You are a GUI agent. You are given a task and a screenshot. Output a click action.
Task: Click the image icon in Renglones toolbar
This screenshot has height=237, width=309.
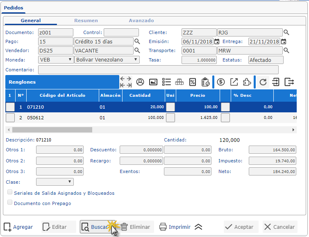point(153,82)
